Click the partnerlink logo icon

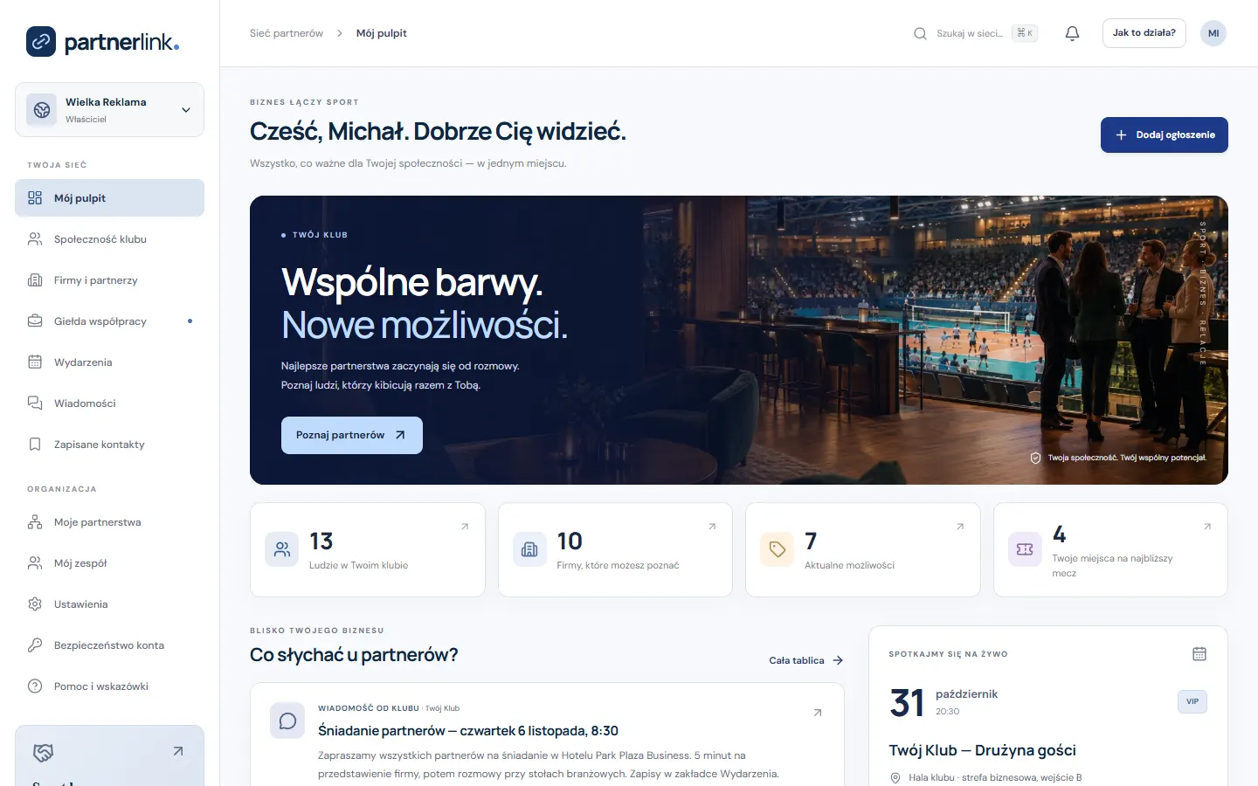(x=41, y=41)
